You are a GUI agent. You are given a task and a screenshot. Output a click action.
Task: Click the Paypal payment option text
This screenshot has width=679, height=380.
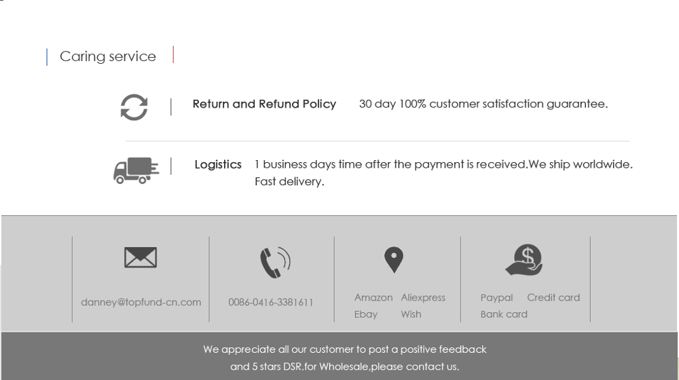pyautogui.click(x=497, y=298)
